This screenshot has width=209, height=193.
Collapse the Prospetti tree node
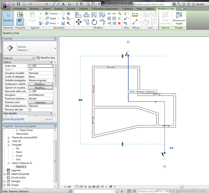[9, 145]
